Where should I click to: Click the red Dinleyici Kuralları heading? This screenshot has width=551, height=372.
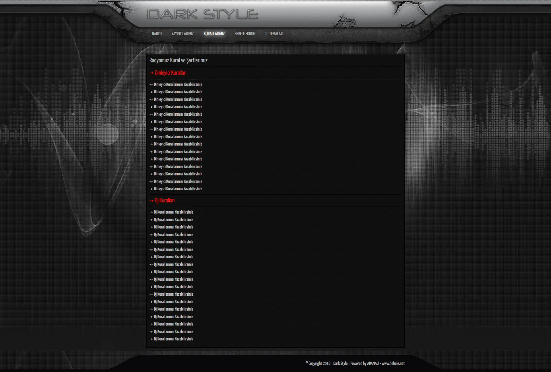click(x=168, y=73)
